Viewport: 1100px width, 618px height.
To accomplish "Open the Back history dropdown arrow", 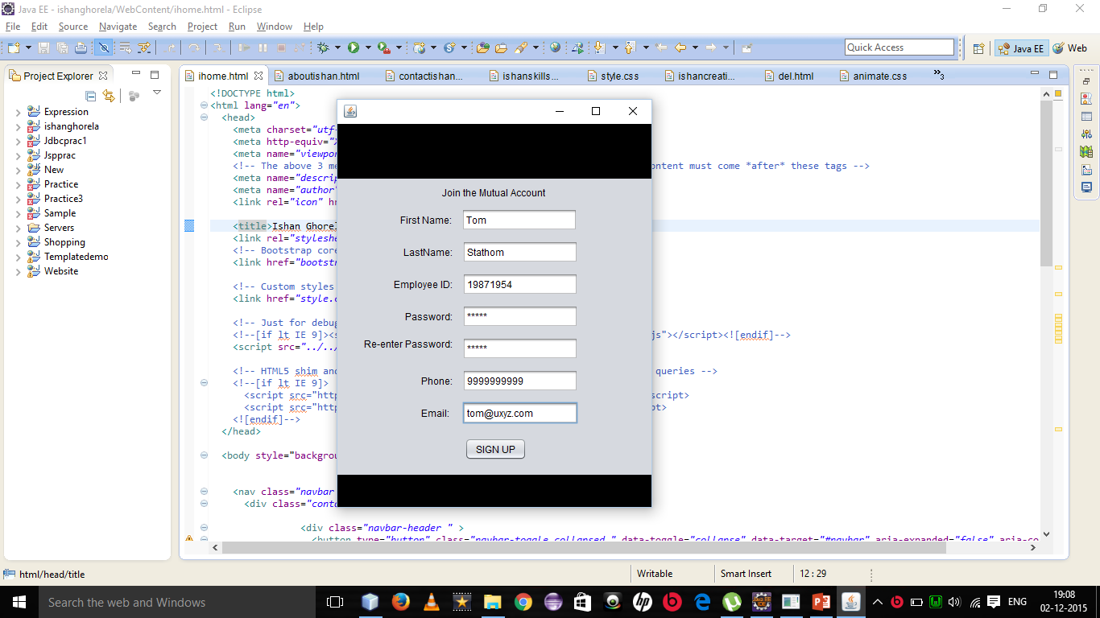I will [x=695, y=48].
